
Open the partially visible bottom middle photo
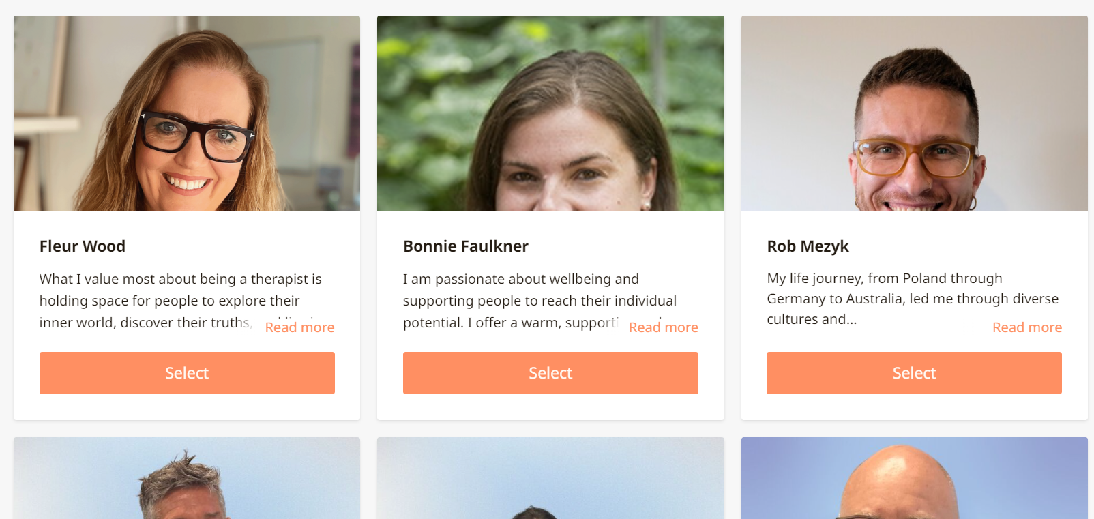coord(550,479)
